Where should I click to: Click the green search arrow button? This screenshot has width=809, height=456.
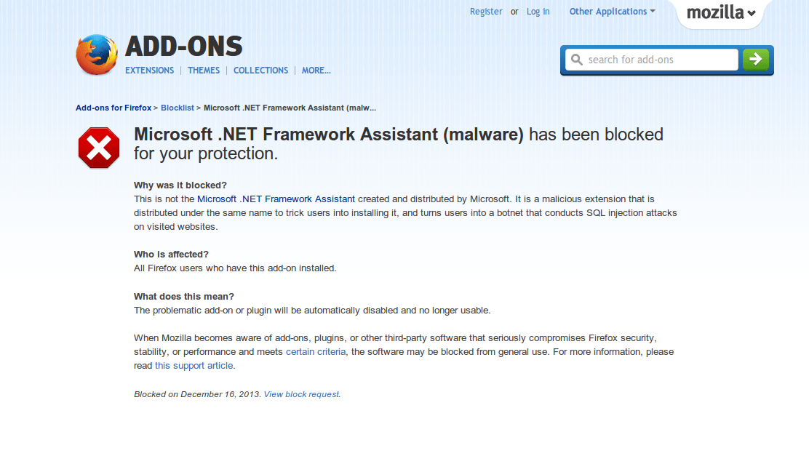tap(756, 60)
